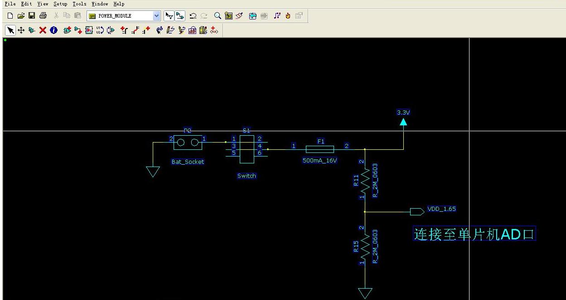The height and width of the screenshot is (300, 566).
Task: Toggle the Selection Filter toolbar button
Action: [x=169, y=16]
